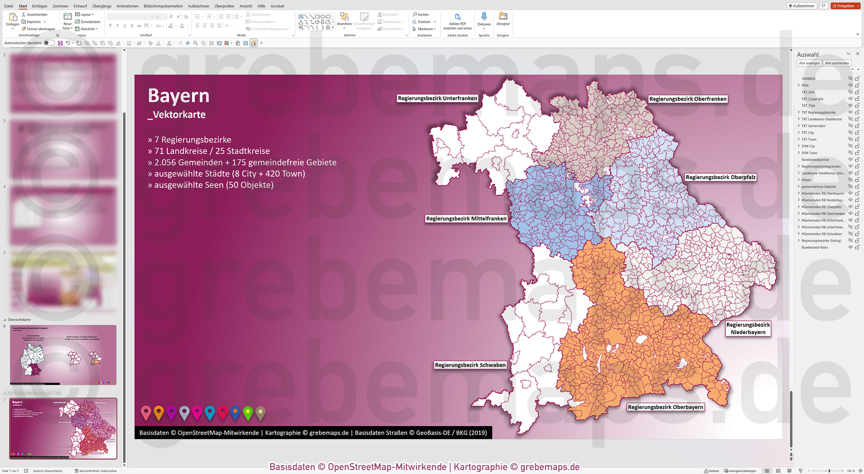
Task: Switch to the Einfügen ribbon tab
Action: 40,6
